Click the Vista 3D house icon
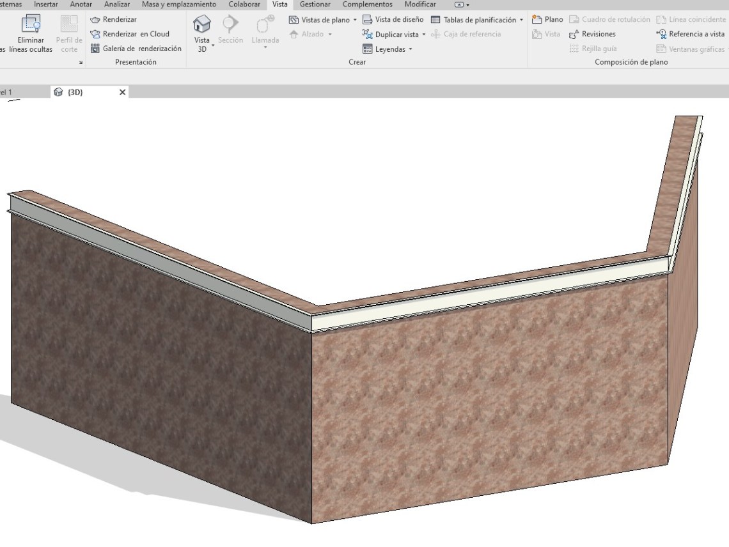 pyautogui.click(x=202, y=25)
